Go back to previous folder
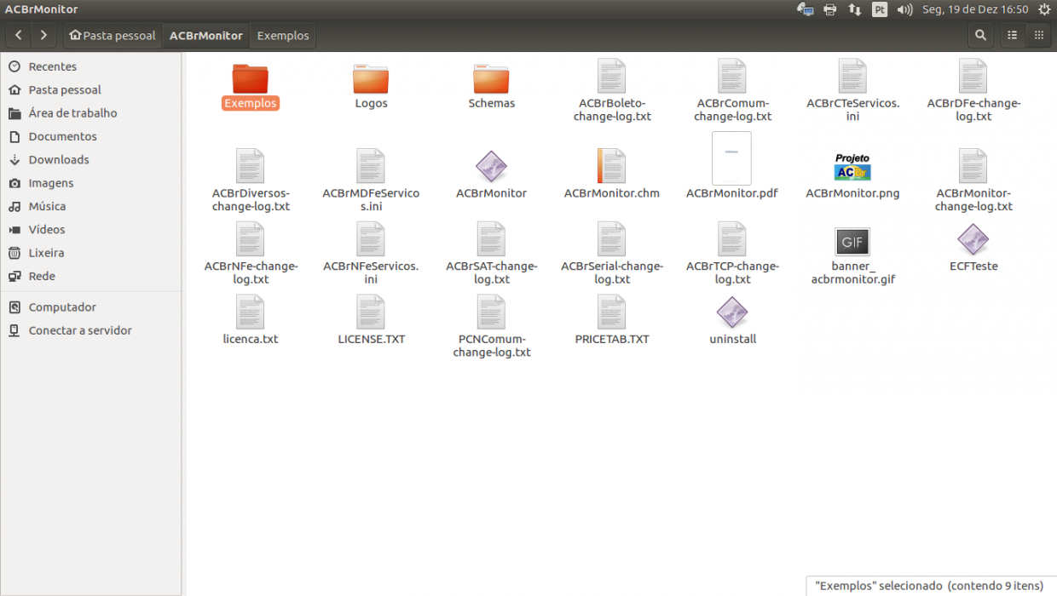 tap(19, 35)
